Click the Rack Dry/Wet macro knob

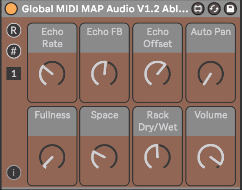158,157
